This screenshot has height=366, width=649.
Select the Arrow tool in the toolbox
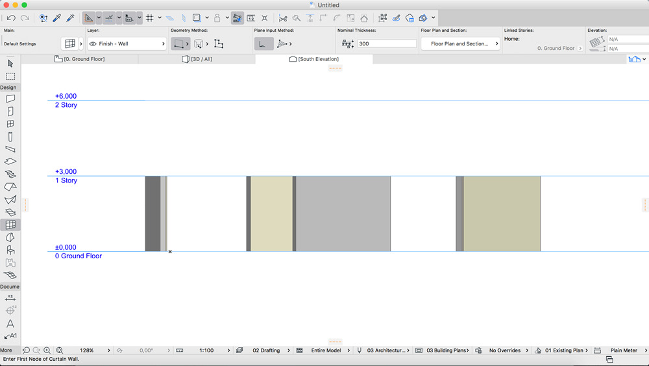tap(10, 64)
